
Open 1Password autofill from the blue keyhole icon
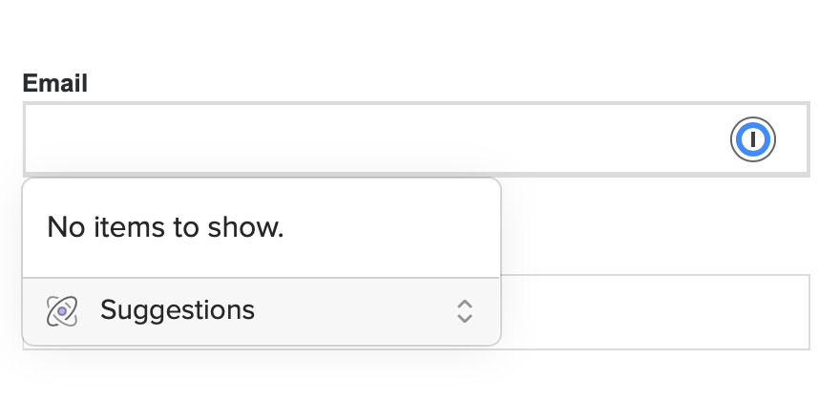(x=753, y=140)
